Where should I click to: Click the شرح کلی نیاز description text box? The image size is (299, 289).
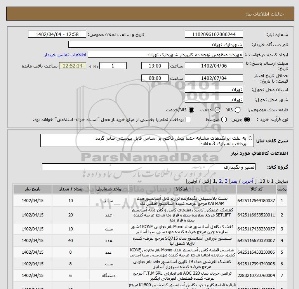tap(147, 140)
